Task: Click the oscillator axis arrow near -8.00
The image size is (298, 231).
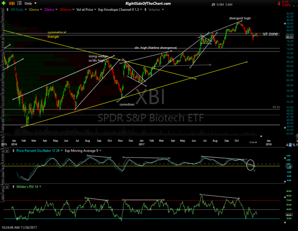Action: pos(284,182)
